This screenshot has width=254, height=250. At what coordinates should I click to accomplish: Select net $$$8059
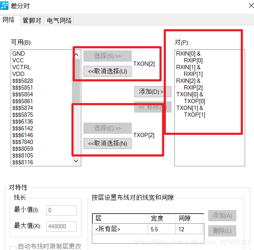[23, 149]
